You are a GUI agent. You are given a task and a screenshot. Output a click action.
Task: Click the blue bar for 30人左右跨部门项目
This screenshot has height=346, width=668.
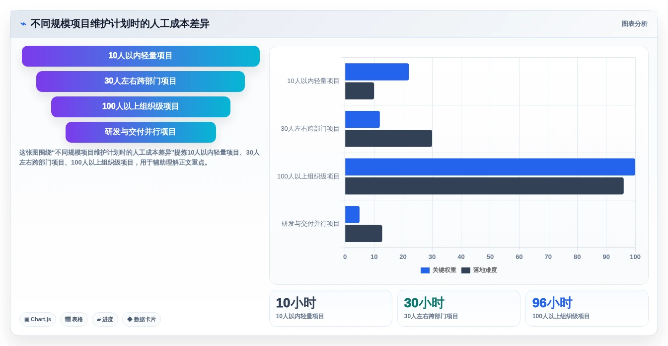pyautogui.click(x=363, y=119)
